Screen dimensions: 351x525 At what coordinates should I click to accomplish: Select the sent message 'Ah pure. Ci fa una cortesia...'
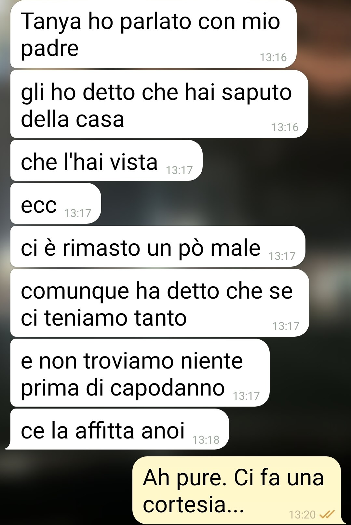coord(236,490)
